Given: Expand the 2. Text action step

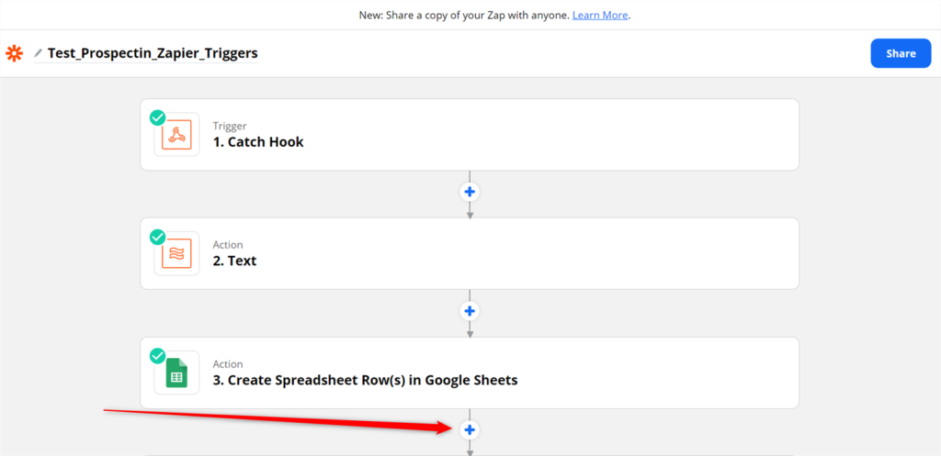Looking at the screenshot, I should 470,253.
